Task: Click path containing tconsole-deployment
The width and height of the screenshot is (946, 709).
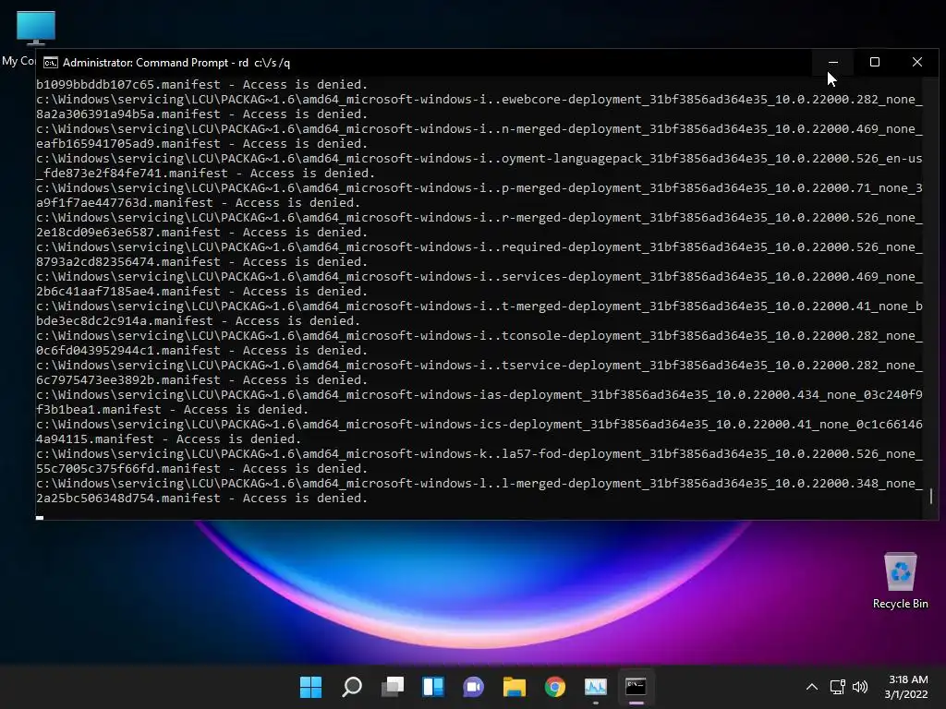Action: (479, 336)
